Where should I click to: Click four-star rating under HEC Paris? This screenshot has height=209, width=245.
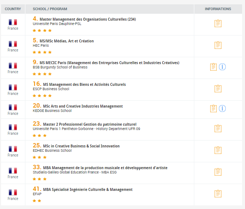42,52
